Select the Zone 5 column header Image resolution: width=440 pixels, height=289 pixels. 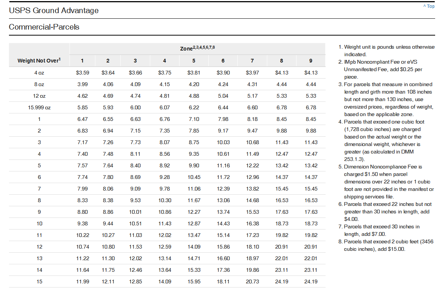(x=194, y=61)
